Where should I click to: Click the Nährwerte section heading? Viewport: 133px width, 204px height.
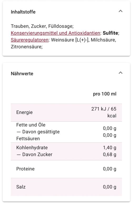22,74
